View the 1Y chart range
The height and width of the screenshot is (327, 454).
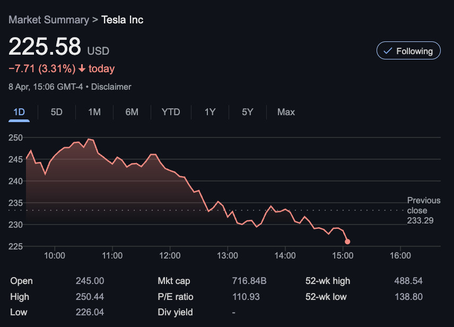click(210, 112)
